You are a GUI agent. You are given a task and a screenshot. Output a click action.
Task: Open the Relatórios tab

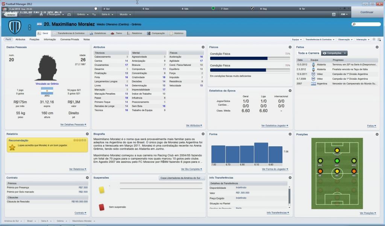click(x=135, y=33)
